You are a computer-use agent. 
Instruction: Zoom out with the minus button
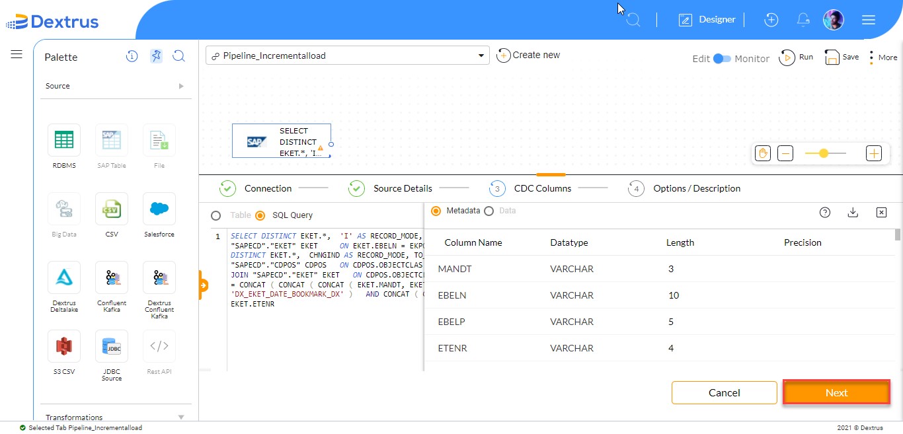(x=785, y=153)
